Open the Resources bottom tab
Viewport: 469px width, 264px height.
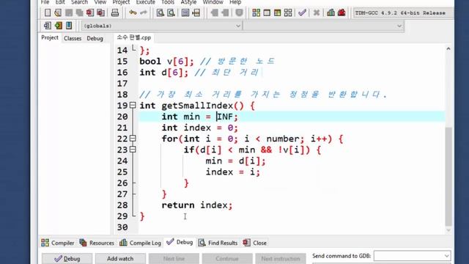[x=97, y=243]
